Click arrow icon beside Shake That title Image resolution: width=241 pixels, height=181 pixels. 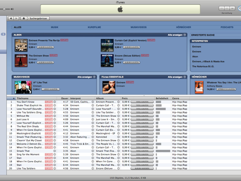click(x=55, y=105)
